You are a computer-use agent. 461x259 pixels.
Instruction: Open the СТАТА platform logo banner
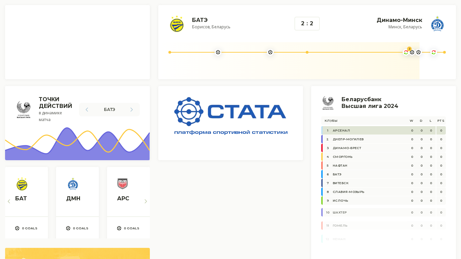[x=231, y=116]
